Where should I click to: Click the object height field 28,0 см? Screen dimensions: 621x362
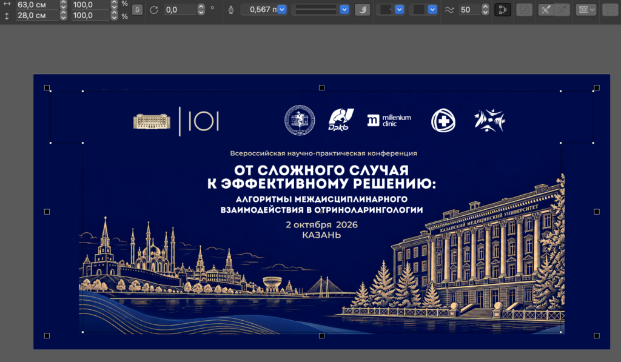(37, 15)
